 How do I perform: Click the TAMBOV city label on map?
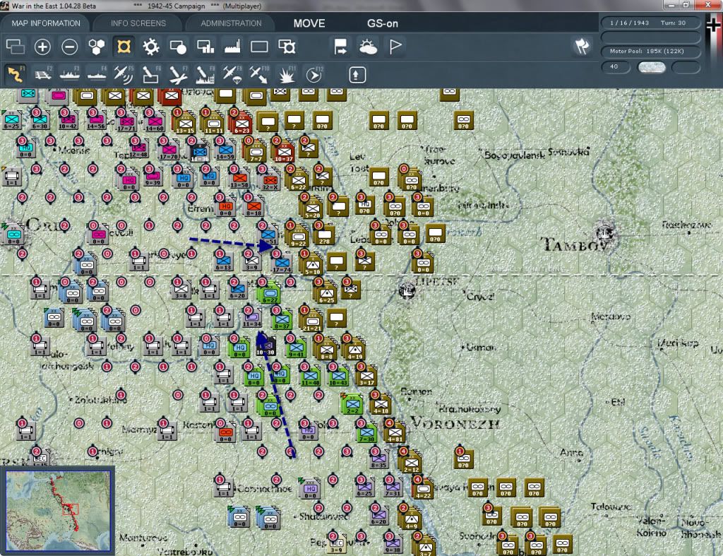click(573, 244)
